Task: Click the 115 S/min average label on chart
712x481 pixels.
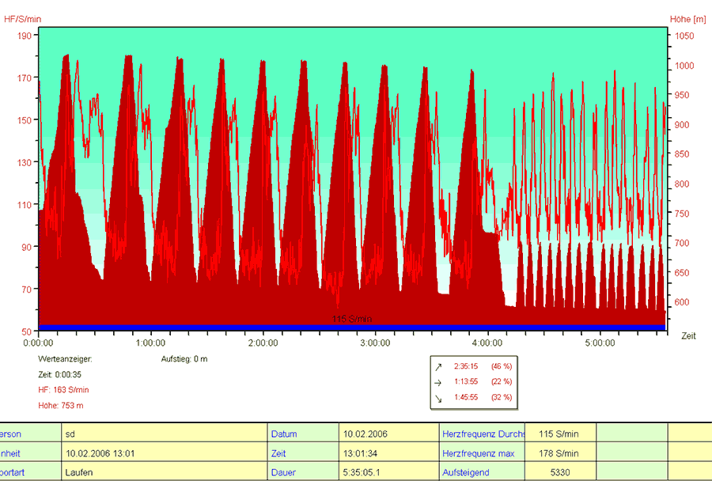Action: point(351,319)
